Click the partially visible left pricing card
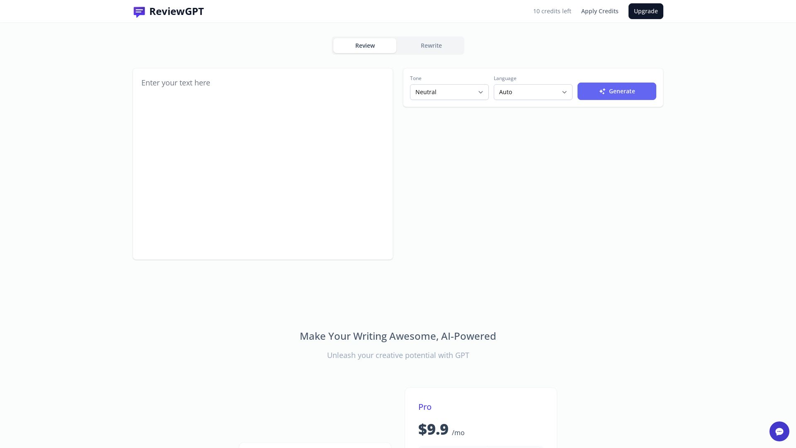 pyautogui.click(x=315, y=446)
